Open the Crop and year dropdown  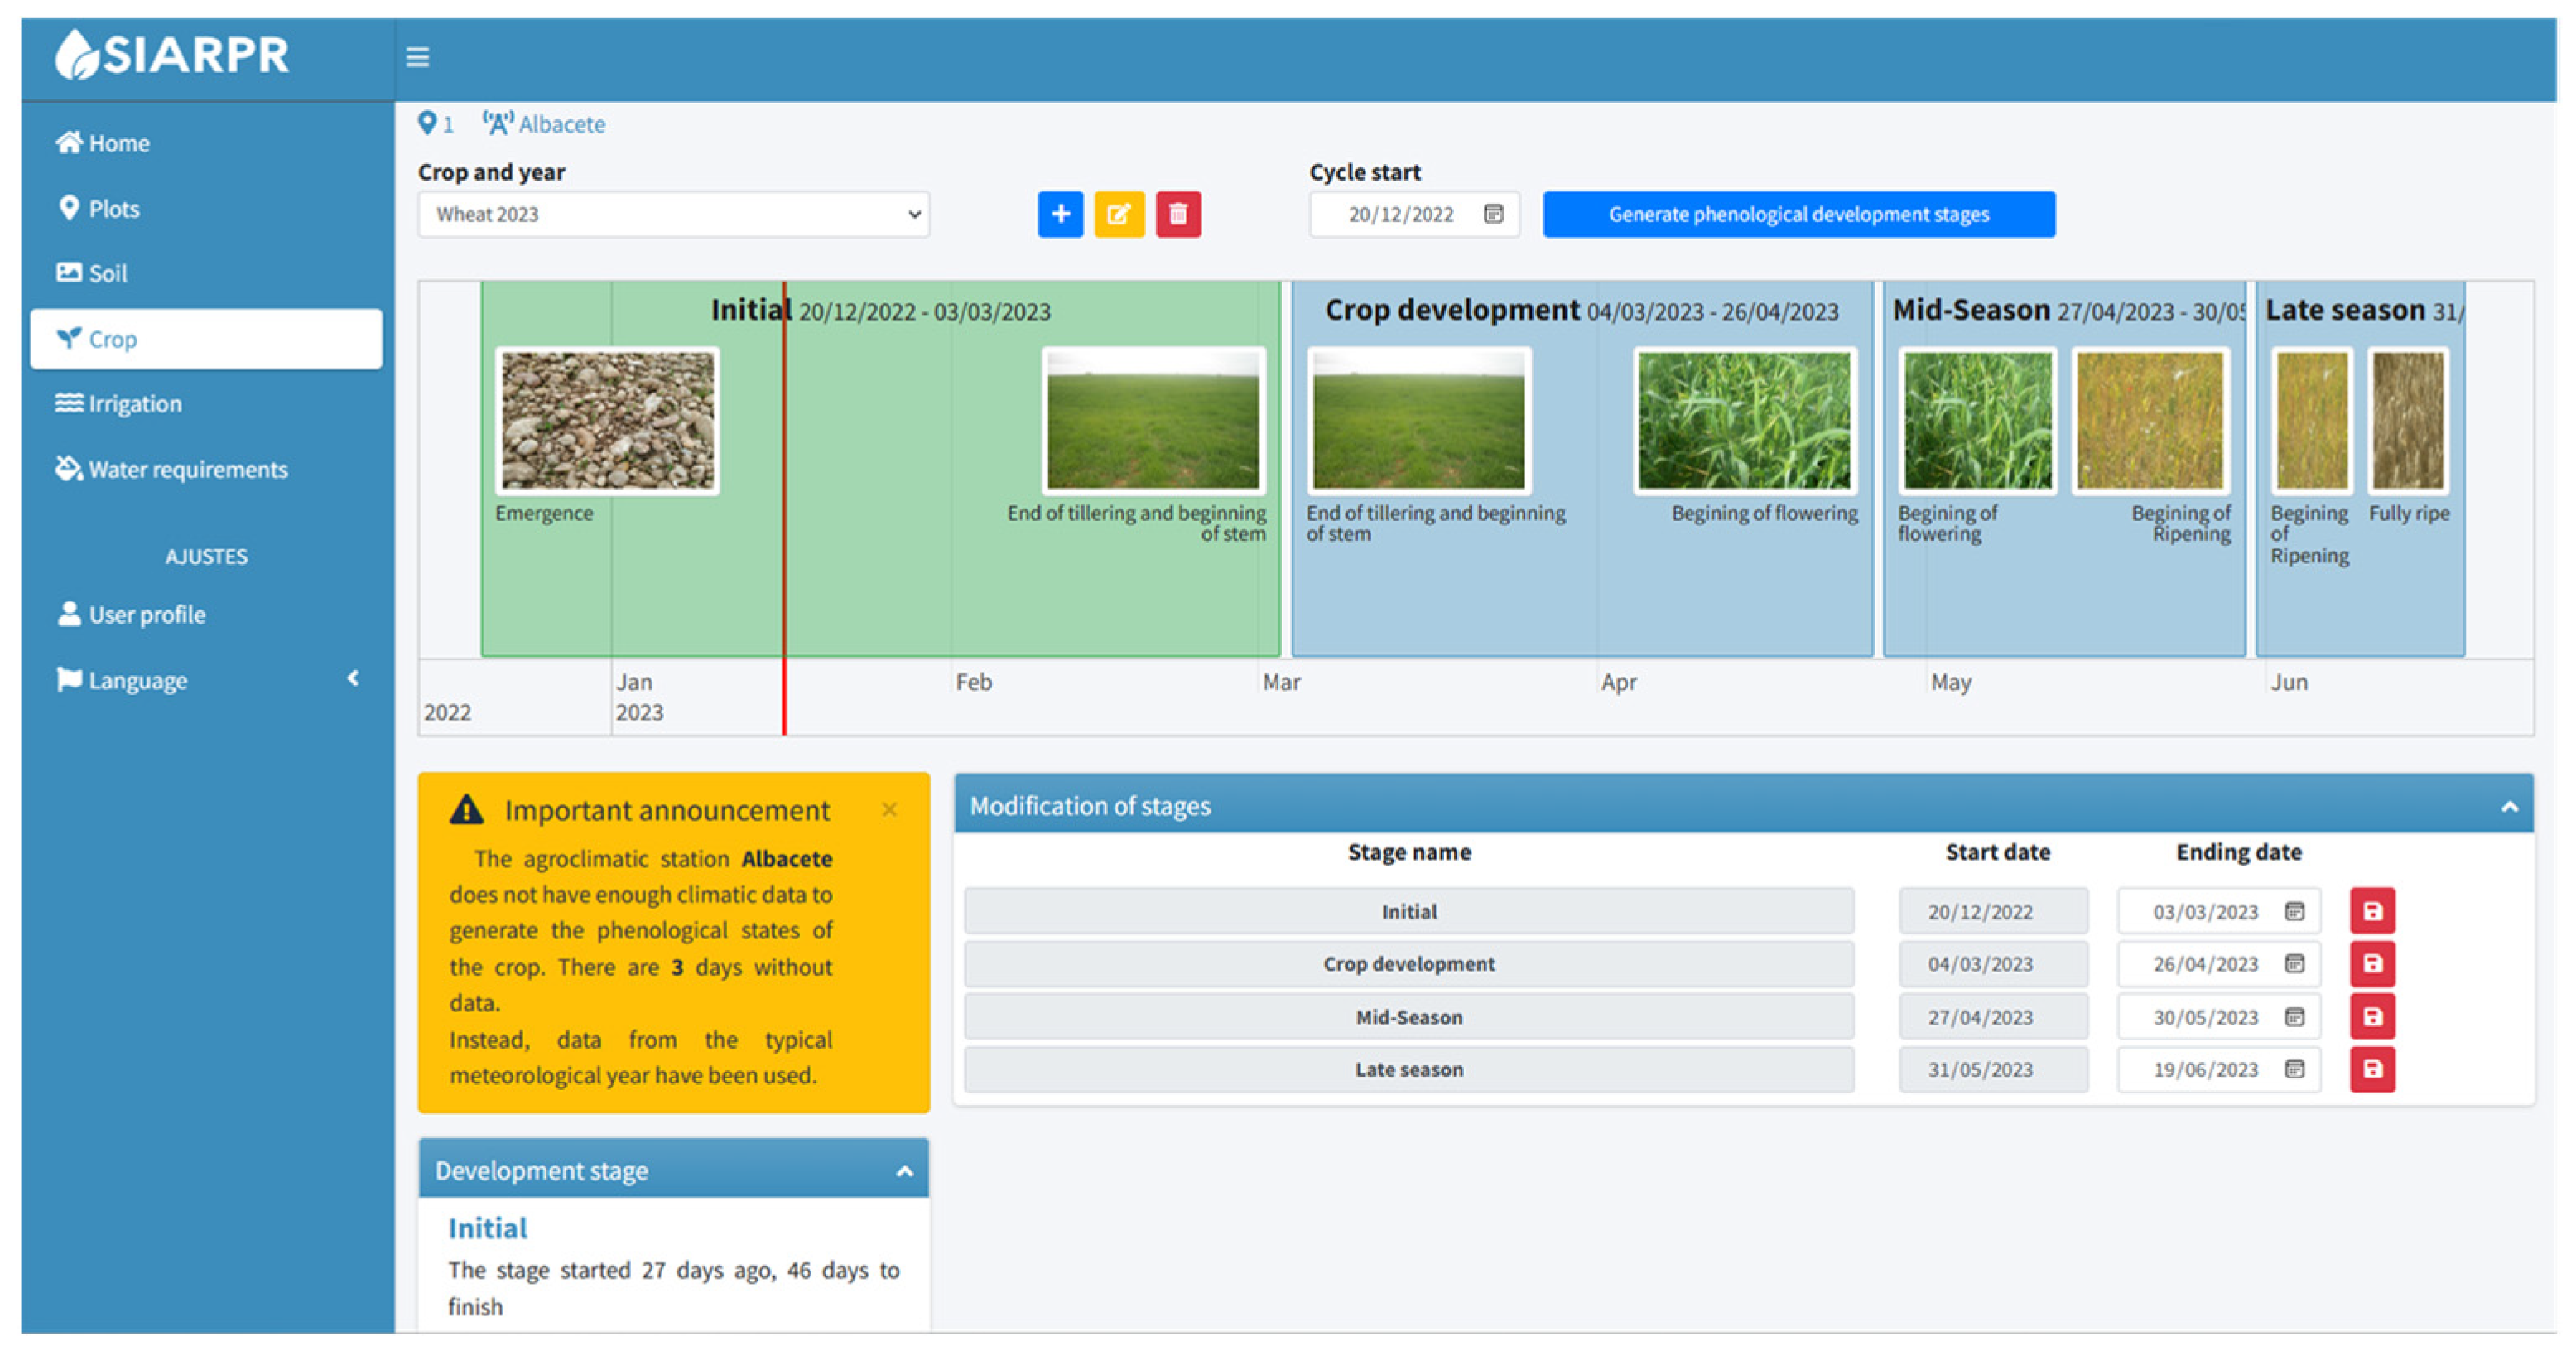point(673,214)
